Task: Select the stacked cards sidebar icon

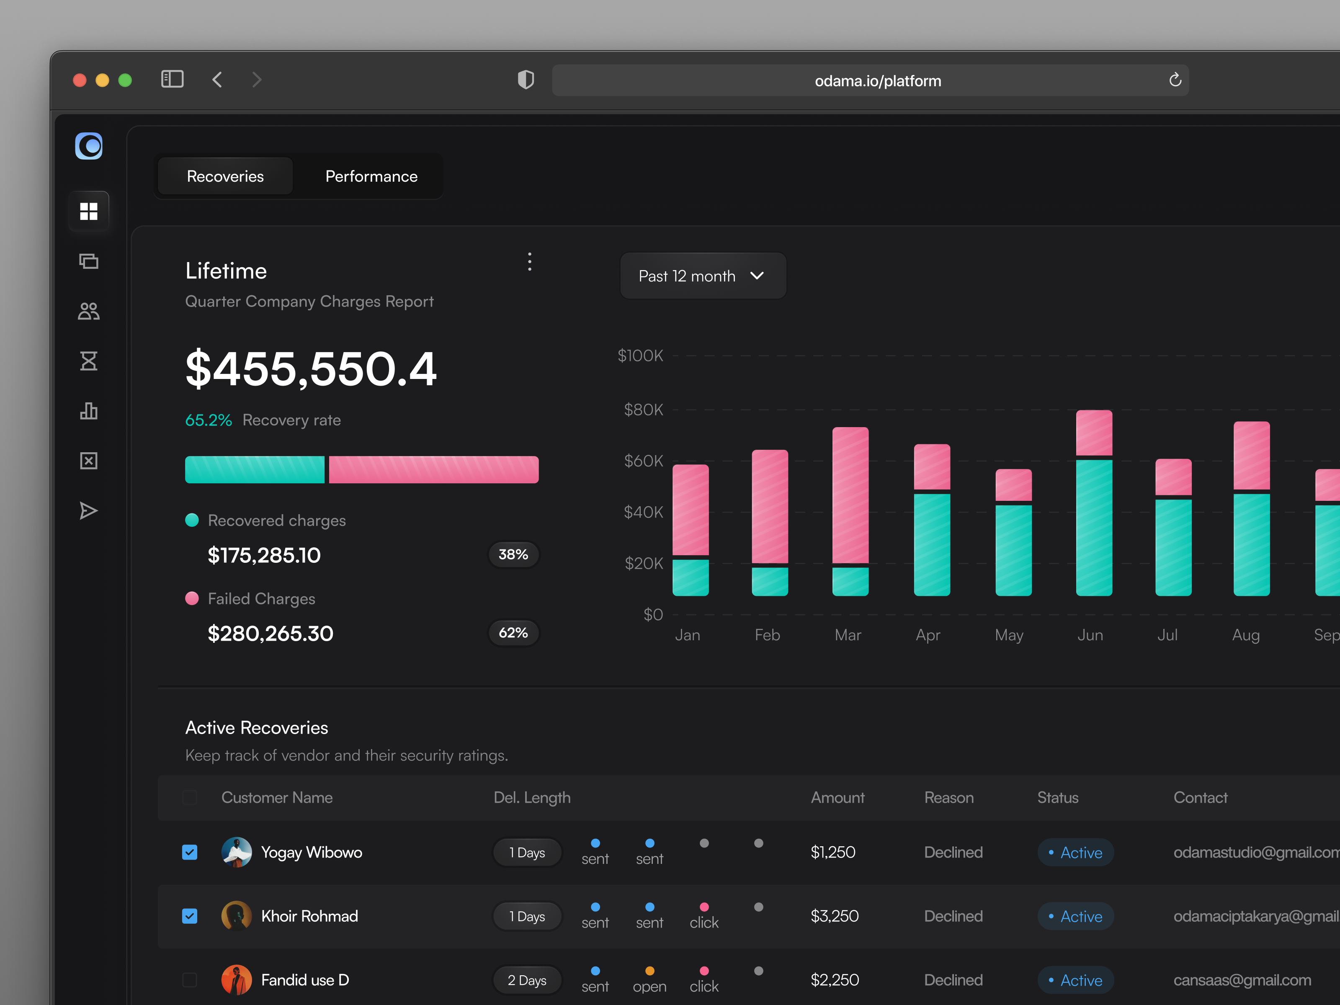Action: click(x=88, y=260)
